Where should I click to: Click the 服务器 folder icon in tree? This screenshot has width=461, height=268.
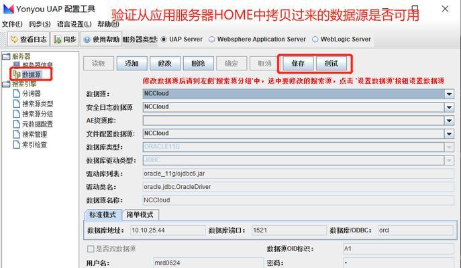[6, 56]
